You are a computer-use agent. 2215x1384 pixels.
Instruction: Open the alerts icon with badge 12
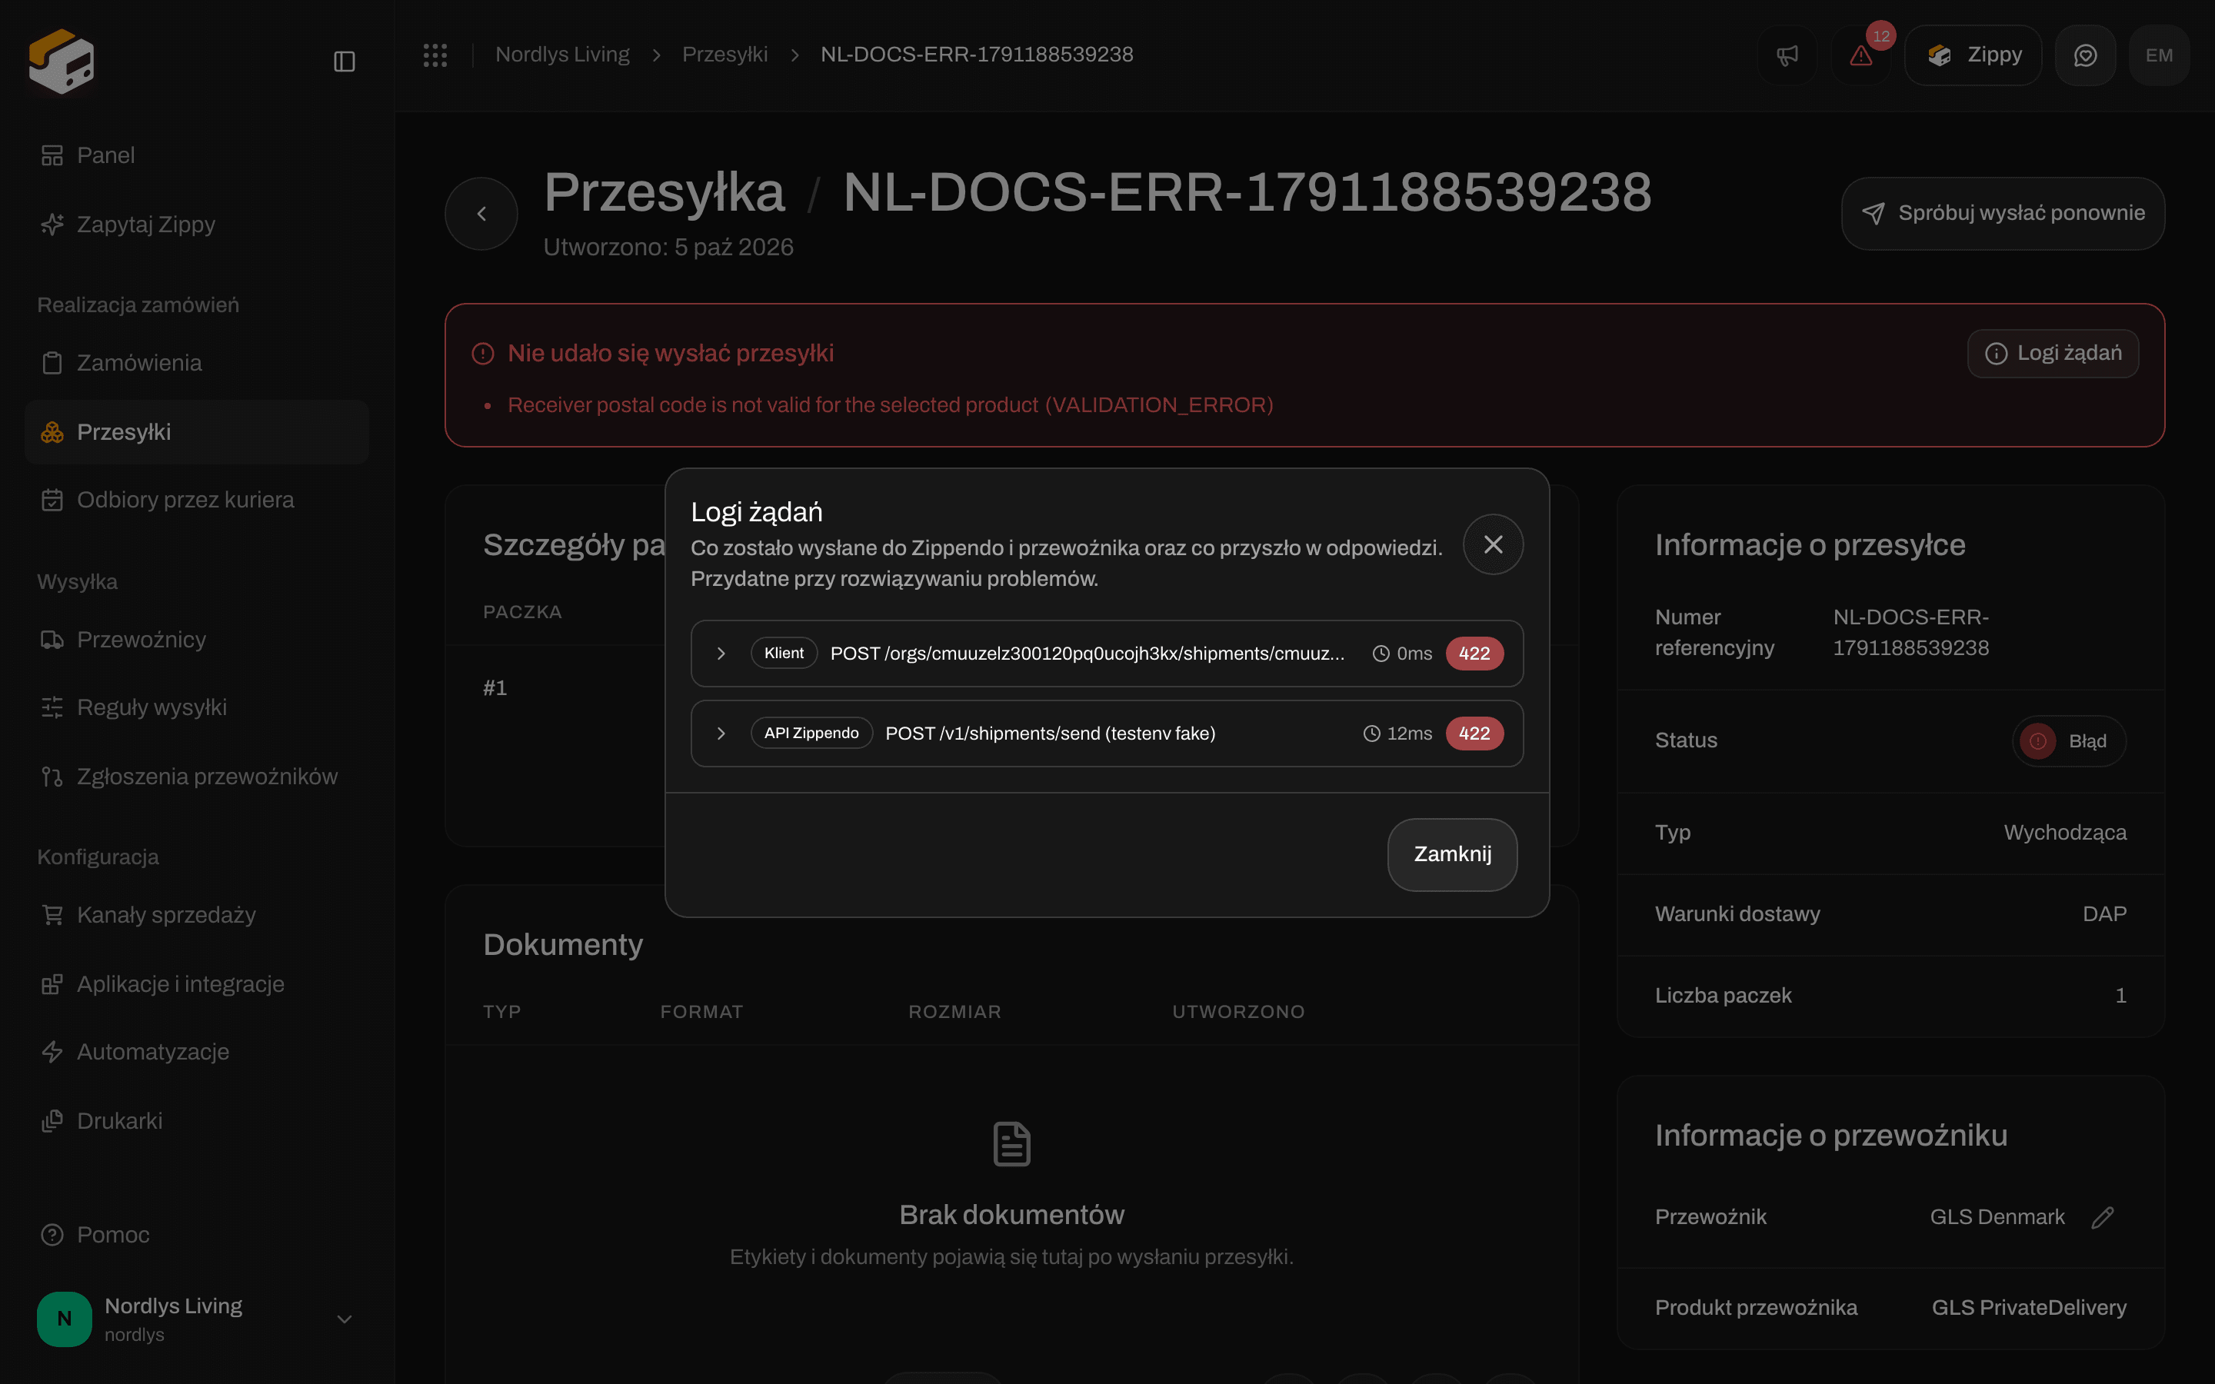tap(1860, 55)
